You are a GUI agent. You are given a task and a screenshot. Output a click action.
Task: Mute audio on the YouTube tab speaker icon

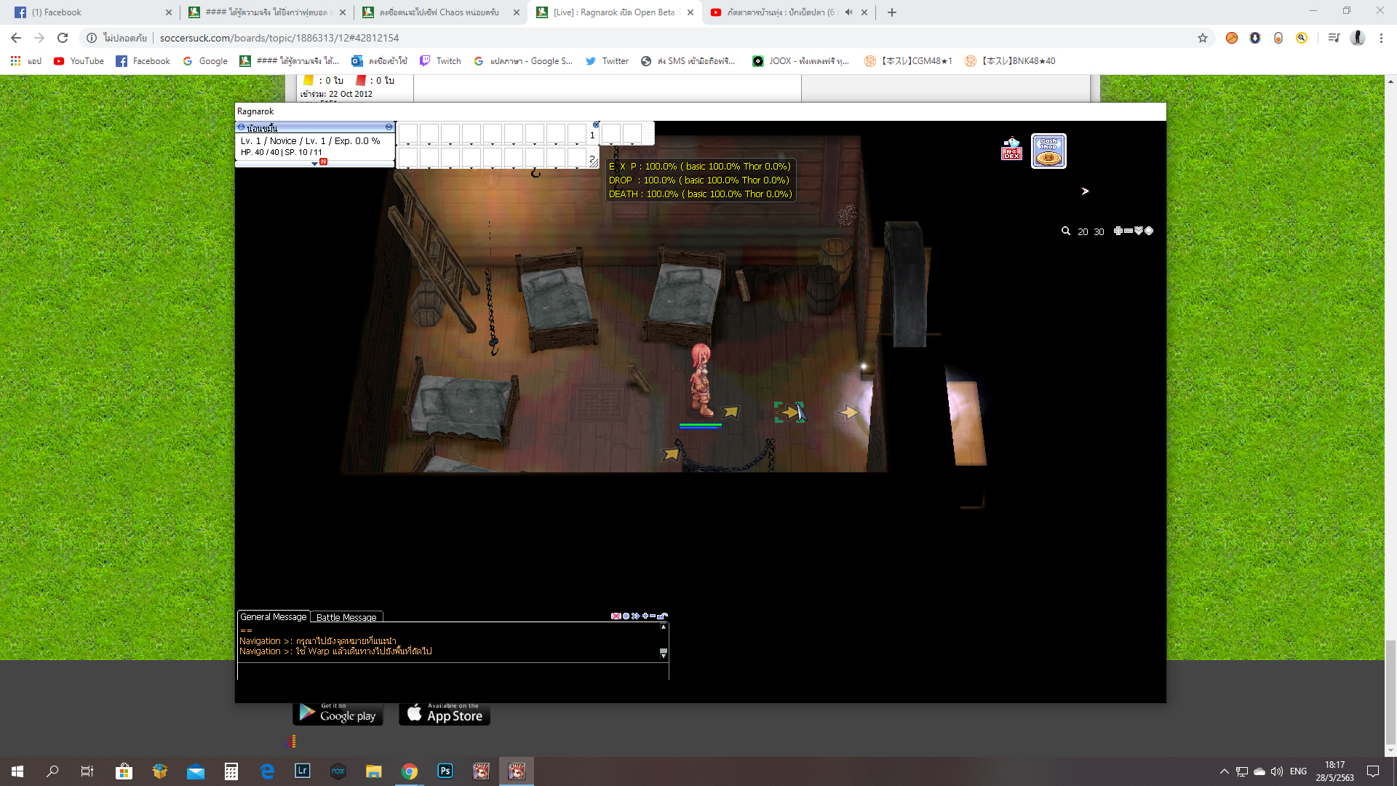point(848,12)
